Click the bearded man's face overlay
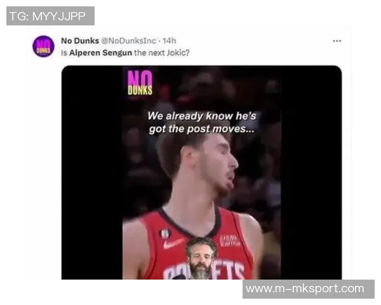Image resolution: width=381 pixels, height=305 pixels. click(201, 259)
